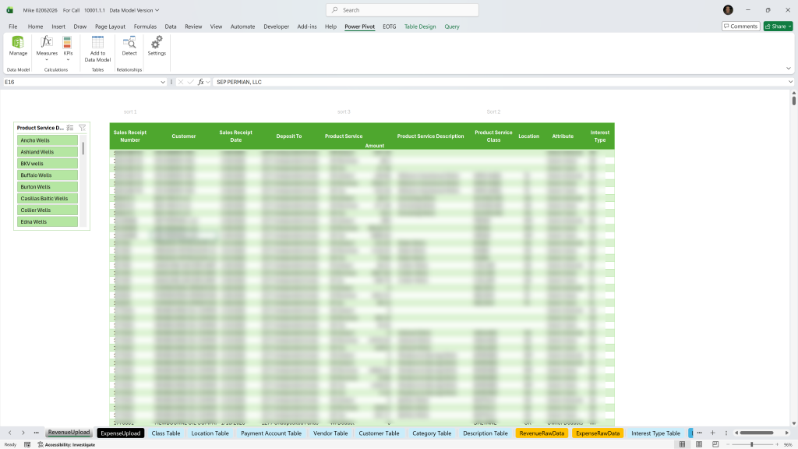Screen dimensions: 798x449
Task: Switch to Page Break Preview view
Action: coord(715,444)
